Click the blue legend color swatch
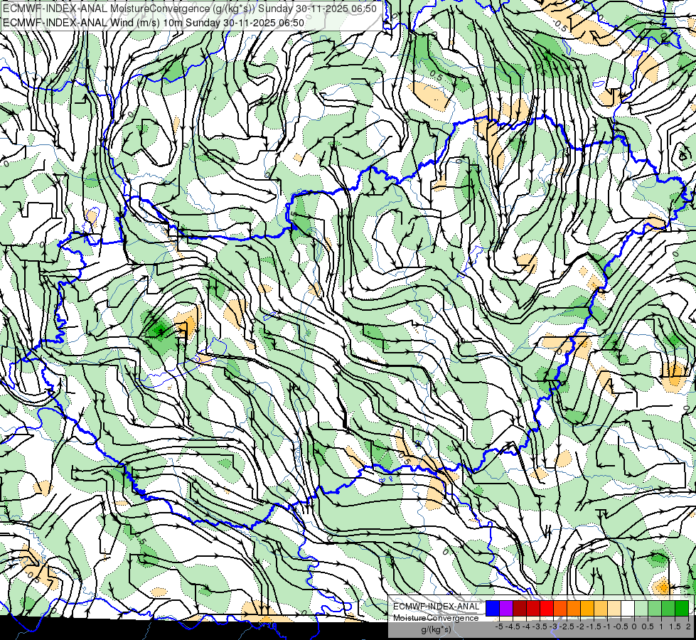 493,608
